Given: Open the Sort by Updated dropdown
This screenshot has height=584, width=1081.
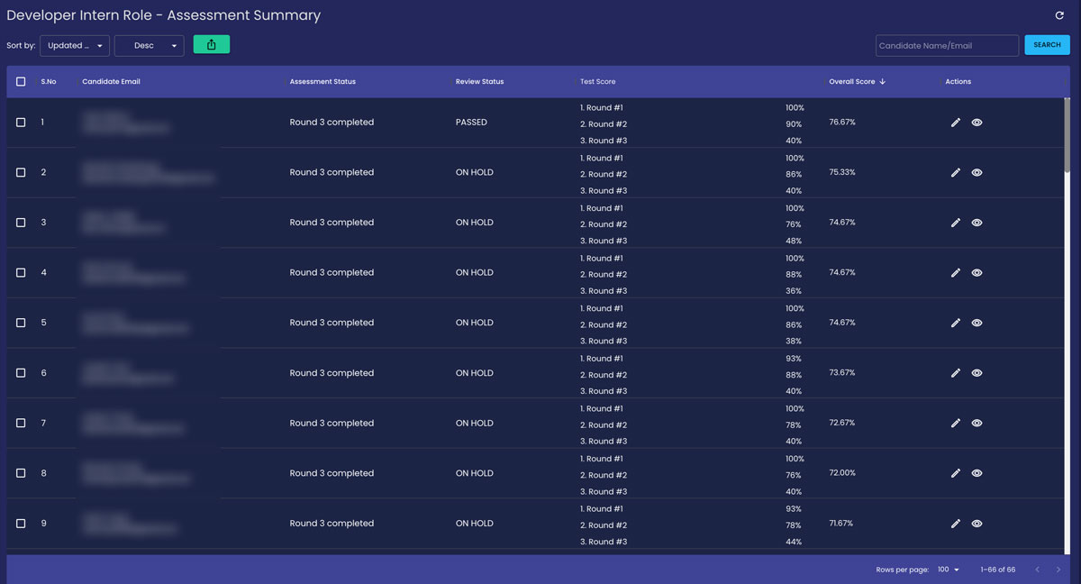Looking at the screenshot, I should pos(75,46).
